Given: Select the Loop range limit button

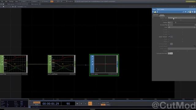Looking at the screenshot, I should [x=103, y=105].
